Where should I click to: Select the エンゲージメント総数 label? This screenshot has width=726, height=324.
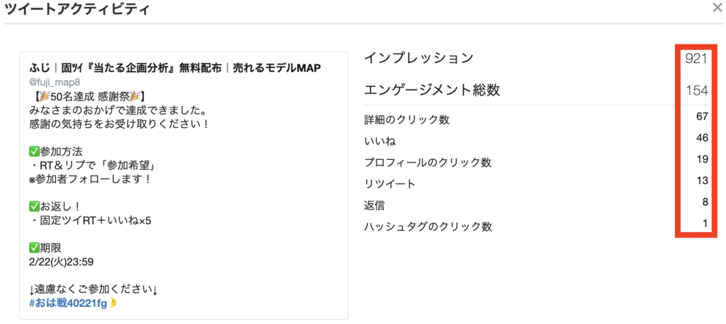pyautogui.click(x=432, y=90)
